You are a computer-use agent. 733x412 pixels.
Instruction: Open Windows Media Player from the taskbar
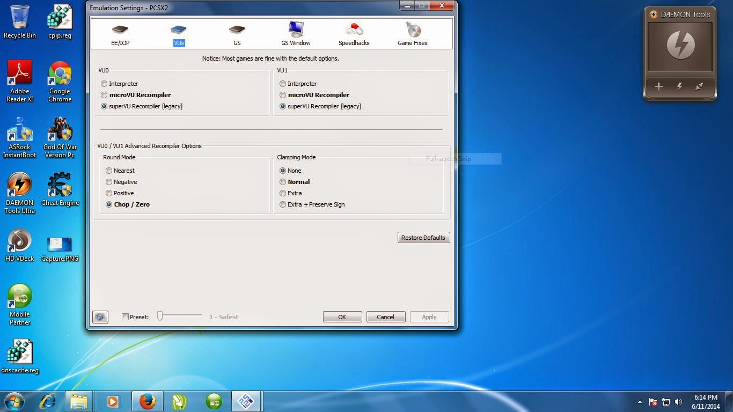tap(113, 401)
